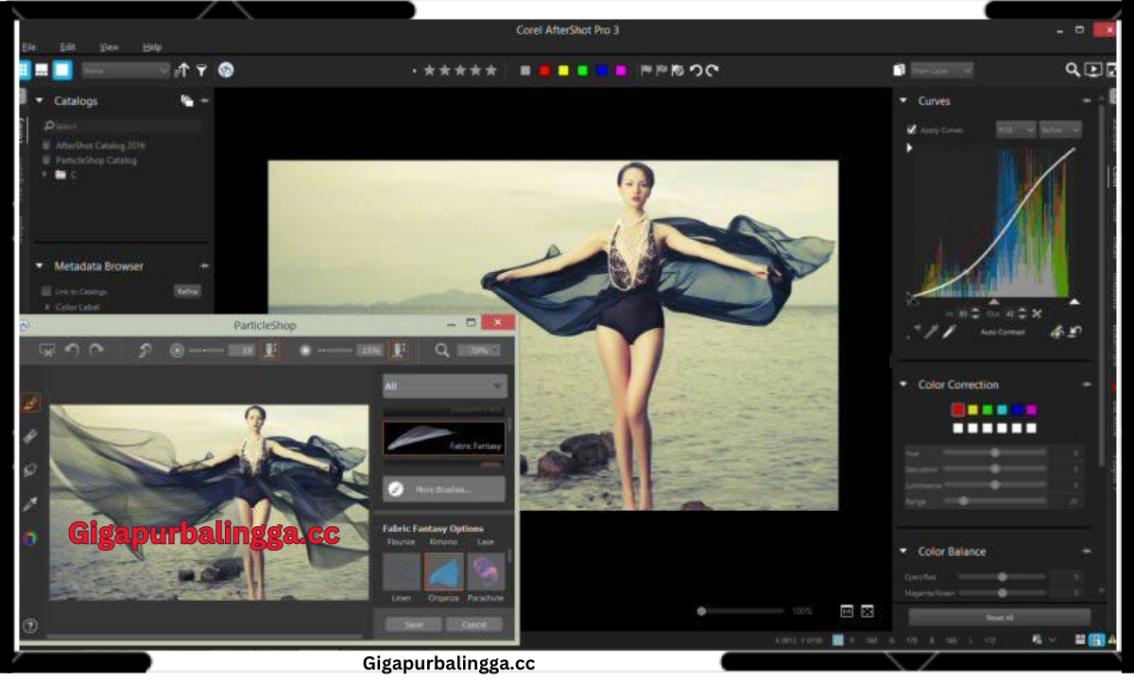Switch to single image view
The width and height of the screenshot is (1134, 680).
[x=61, y=70]
